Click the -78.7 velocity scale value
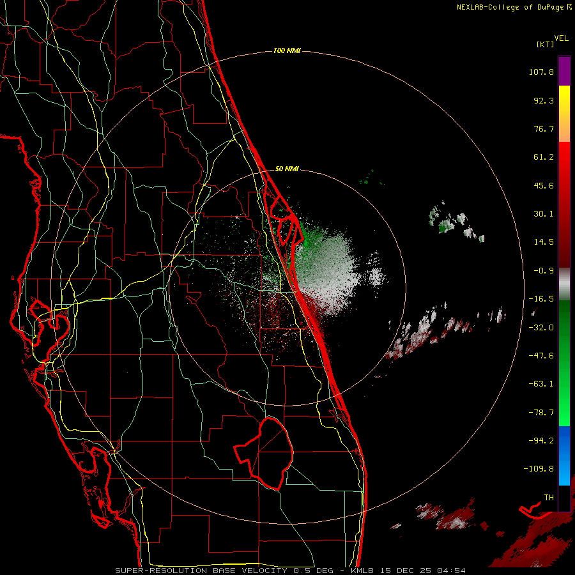 pyautogui.click(x=541, y=413)
